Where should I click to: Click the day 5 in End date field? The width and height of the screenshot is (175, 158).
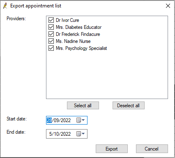click(x=51, y=134)
